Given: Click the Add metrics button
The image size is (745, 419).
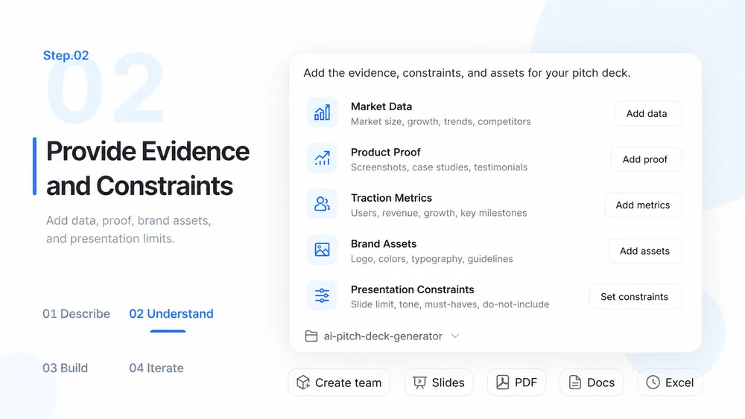Looking at the screenshot, I should 643,205.
